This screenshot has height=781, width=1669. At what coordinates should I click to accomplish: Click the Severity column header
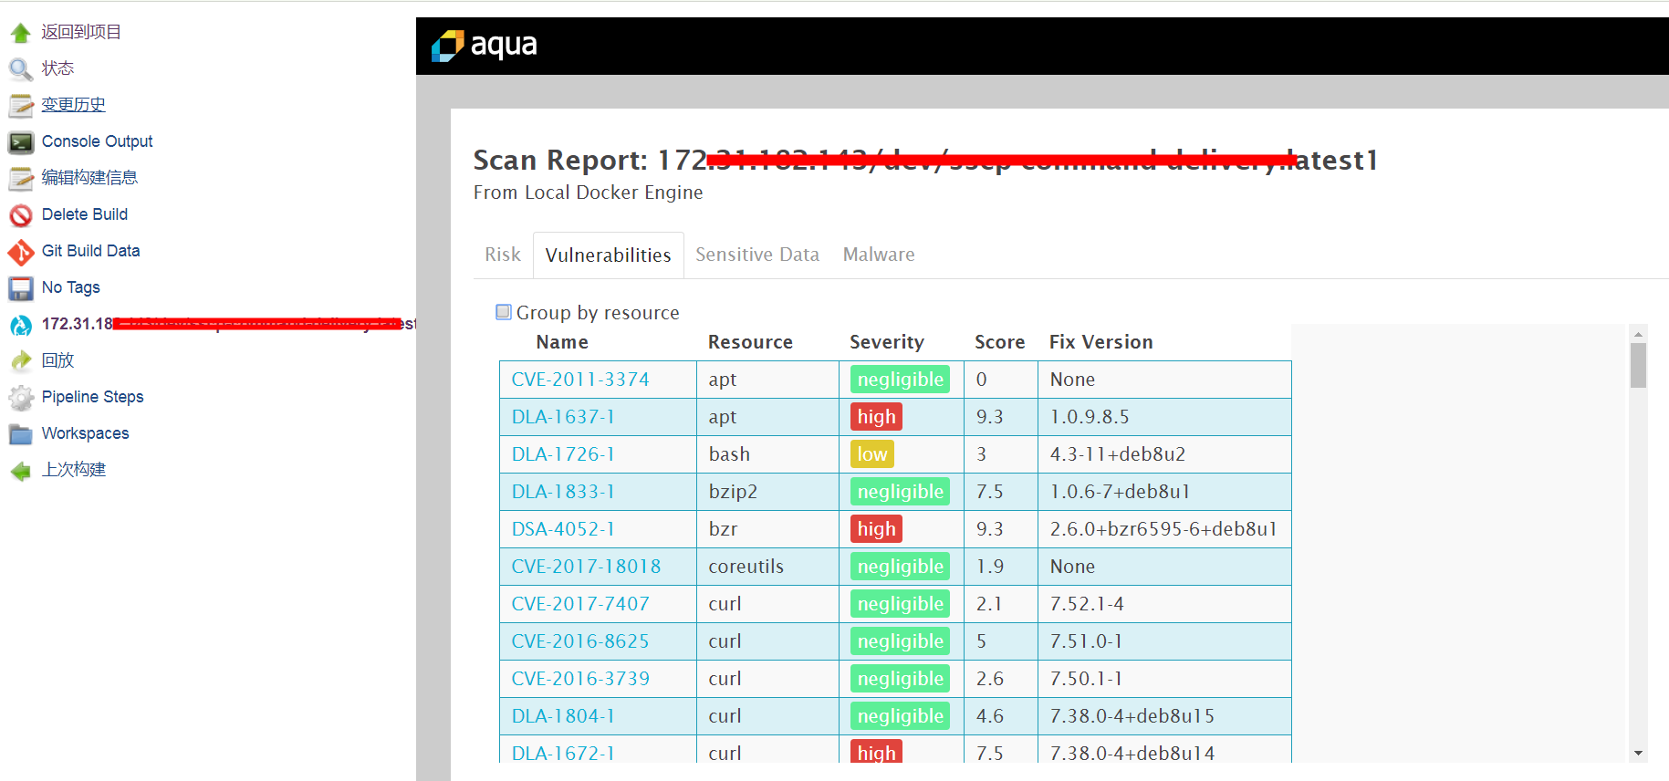click(887, 342)
